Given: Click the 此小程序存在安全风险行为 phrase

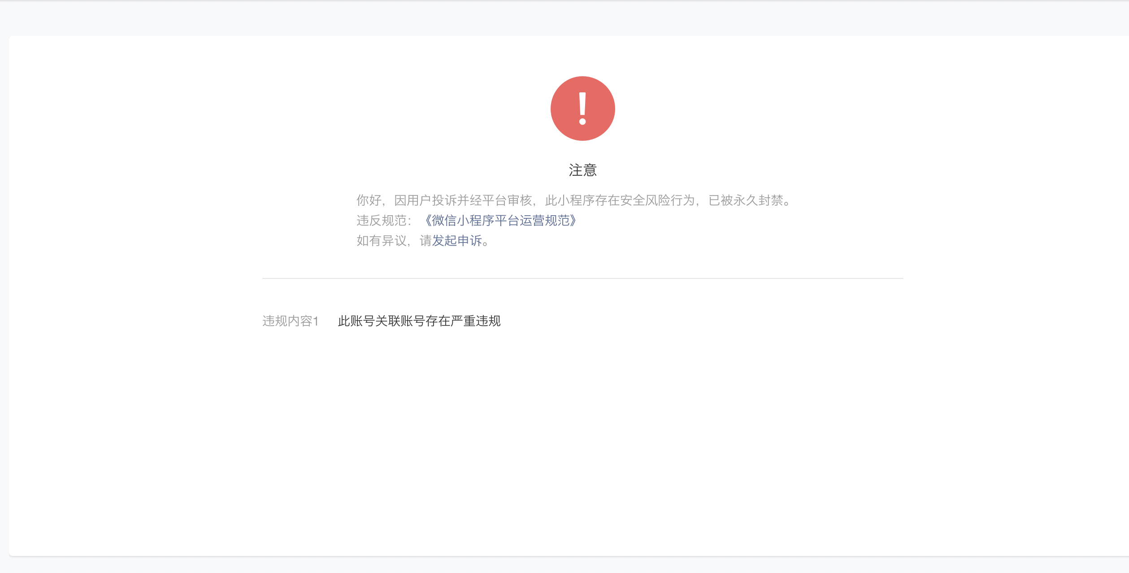Looking at the screenshot, I should point(620,200).
